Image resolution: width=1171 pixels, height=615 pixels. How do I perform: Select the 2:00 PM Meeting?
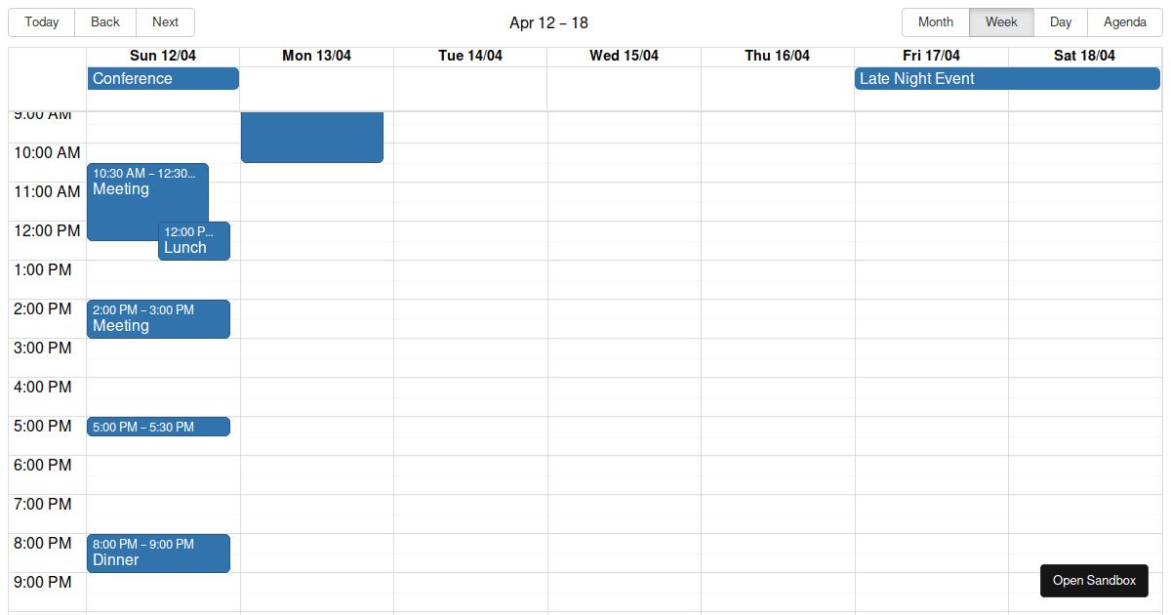point(158,319)
